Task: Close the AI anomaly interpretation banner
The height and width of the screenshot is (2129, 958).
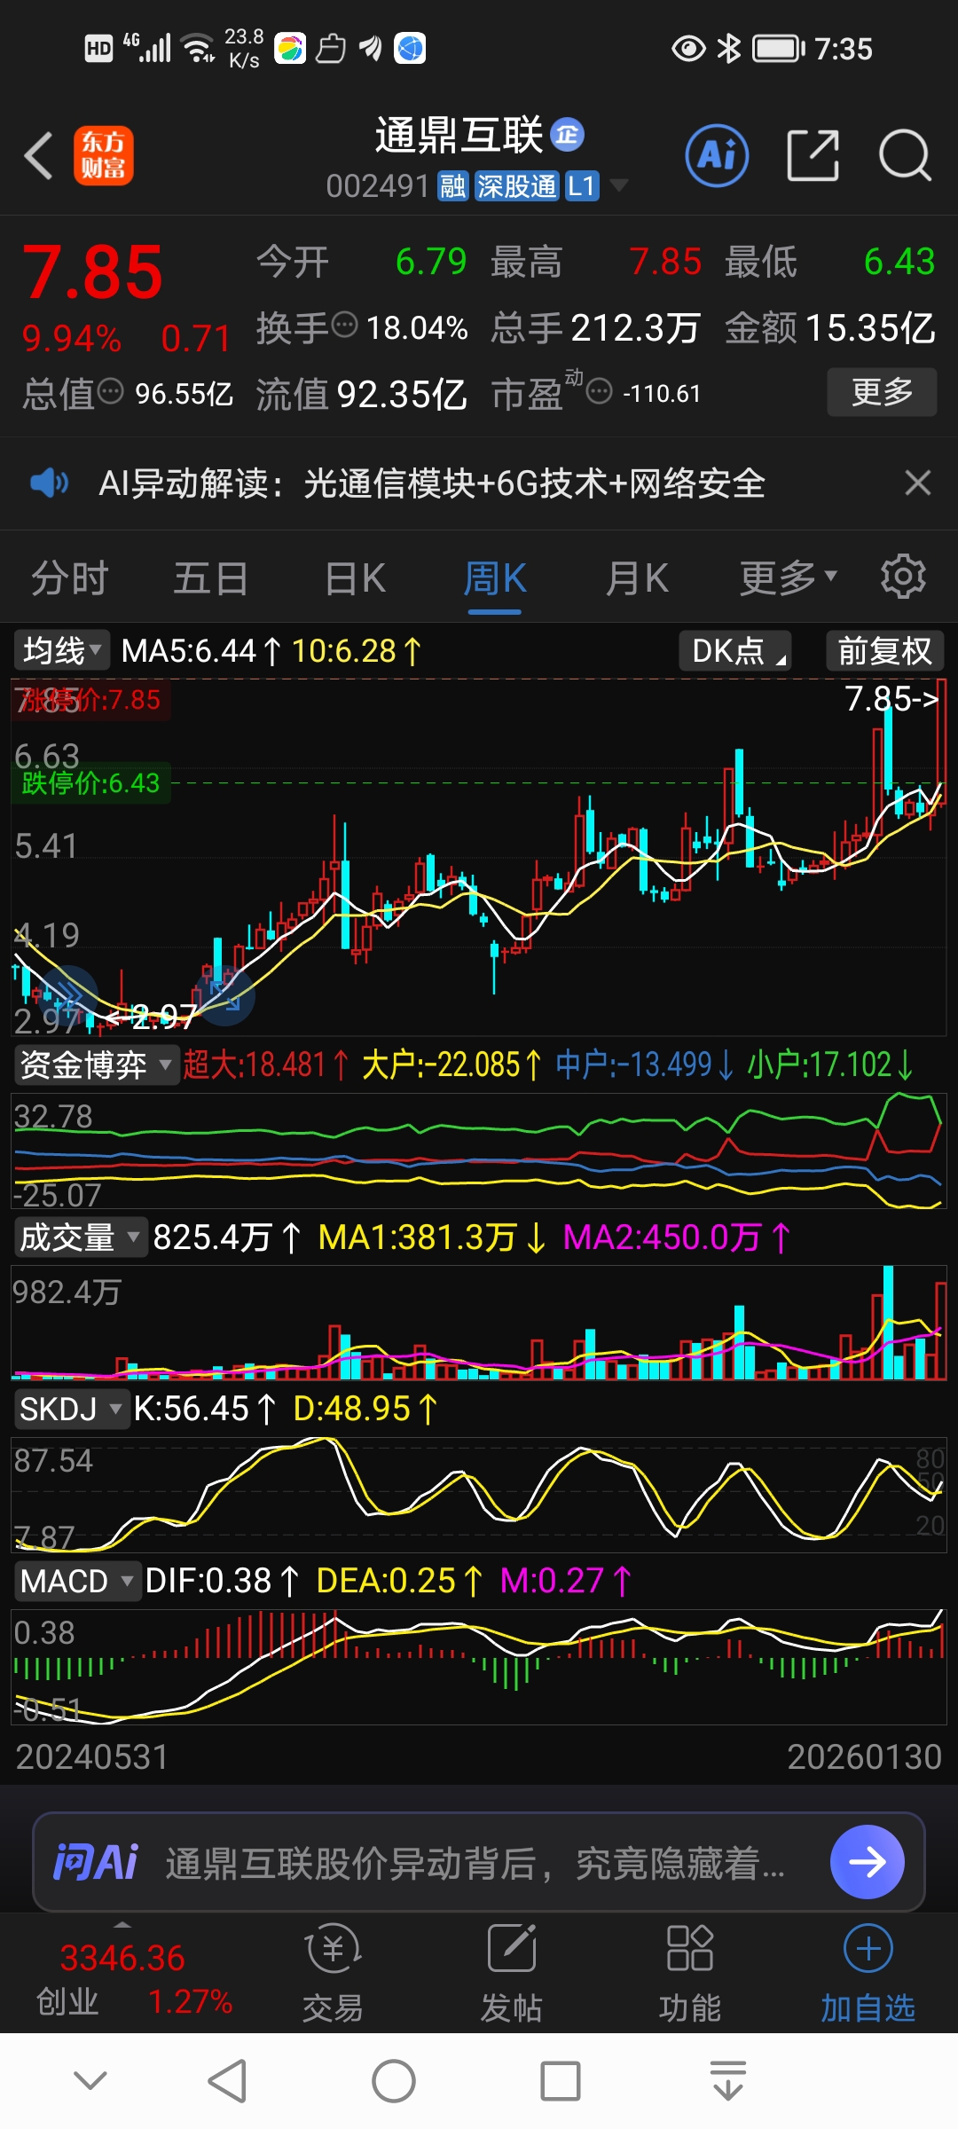Action: coord(918,483)
